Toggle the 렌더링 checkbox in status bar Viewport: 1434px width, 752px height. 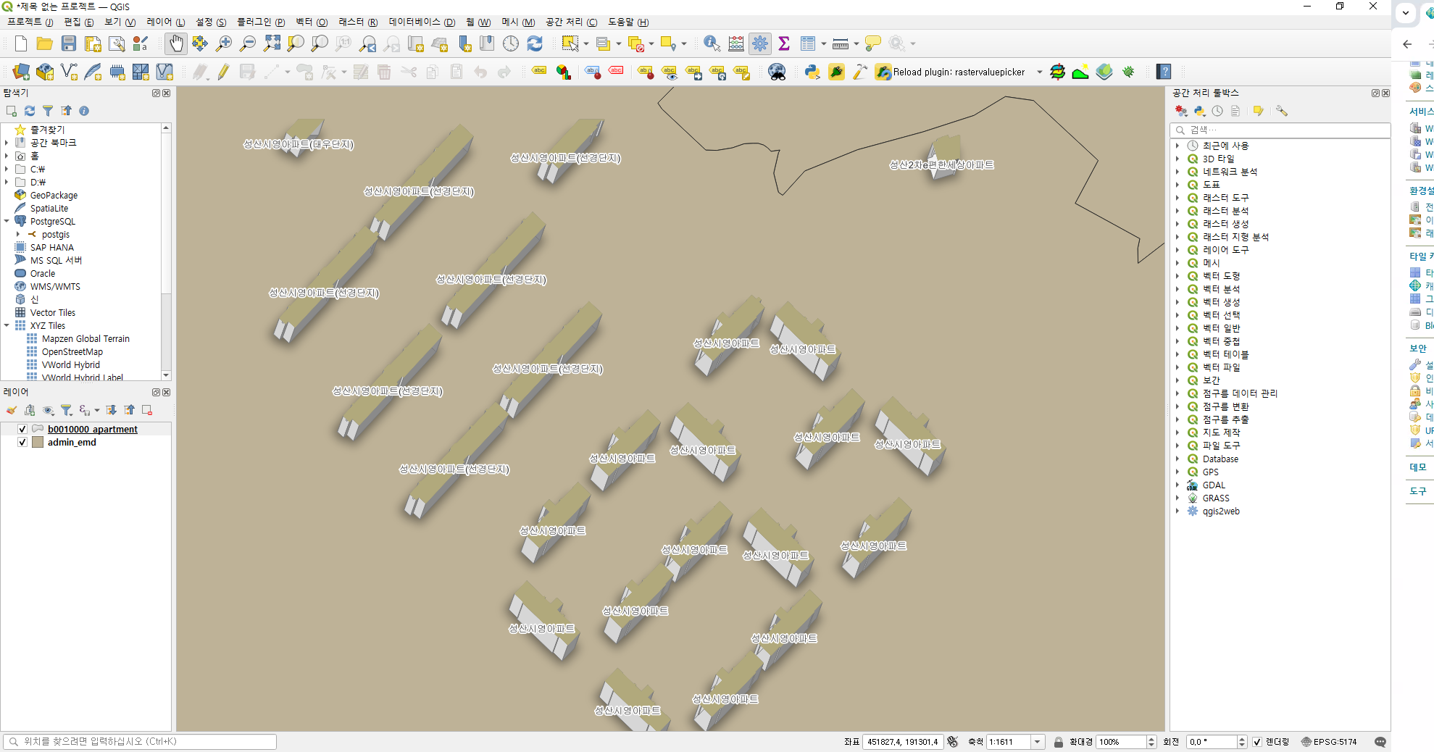[1257, 742]
